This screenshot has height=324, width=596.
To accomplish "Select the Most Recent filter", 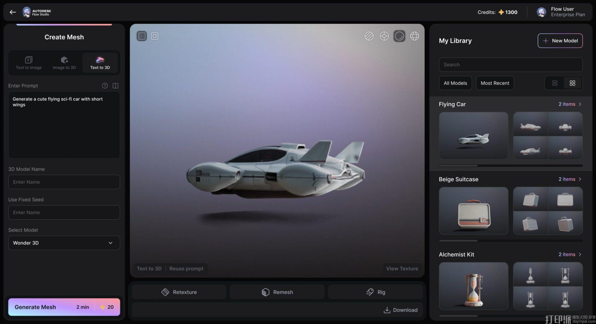I will point(495,83).
